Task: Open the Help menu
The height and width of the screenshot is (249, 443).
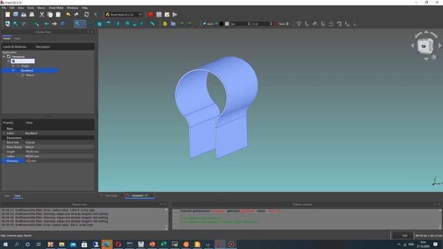Action: tap(84, 8)
